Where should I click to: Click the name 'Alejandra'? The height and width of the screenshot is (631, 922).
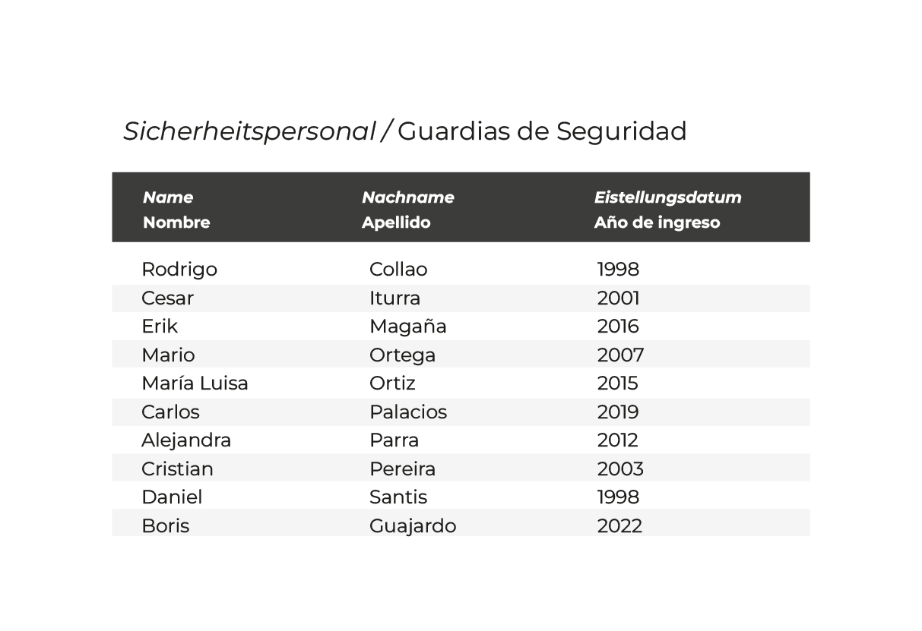186,440
